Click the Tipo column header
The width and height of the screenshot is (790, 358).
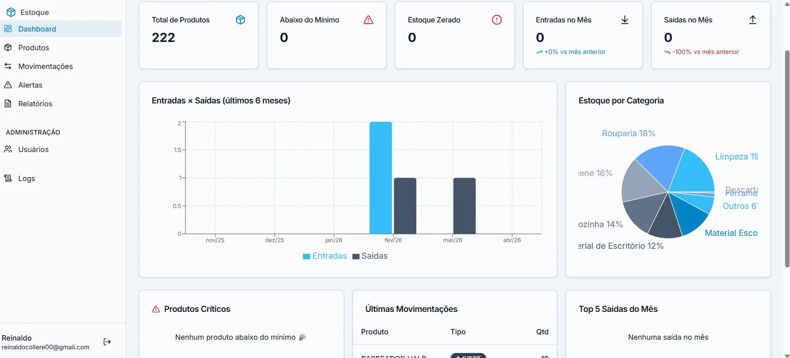click(x=458, y=332)
